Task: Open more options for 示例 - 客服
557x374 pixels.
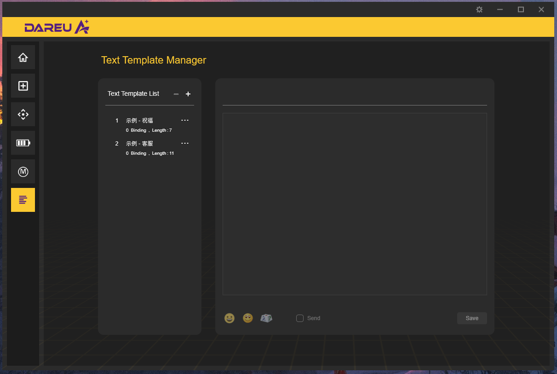Action: click(x=185, y=143)
